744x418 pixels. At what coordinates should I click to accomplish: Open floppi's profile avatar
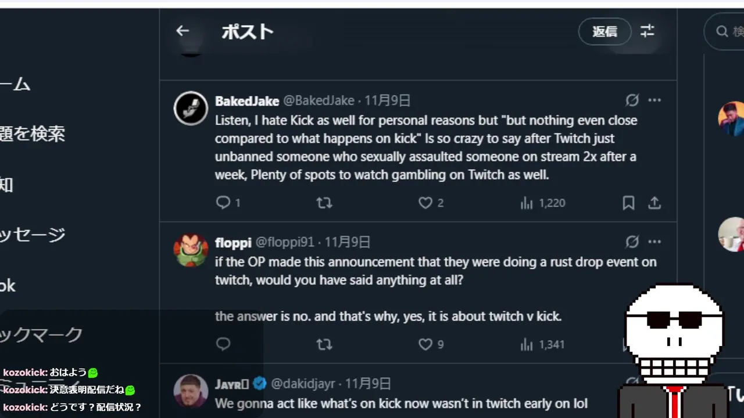tap(191, 250)
